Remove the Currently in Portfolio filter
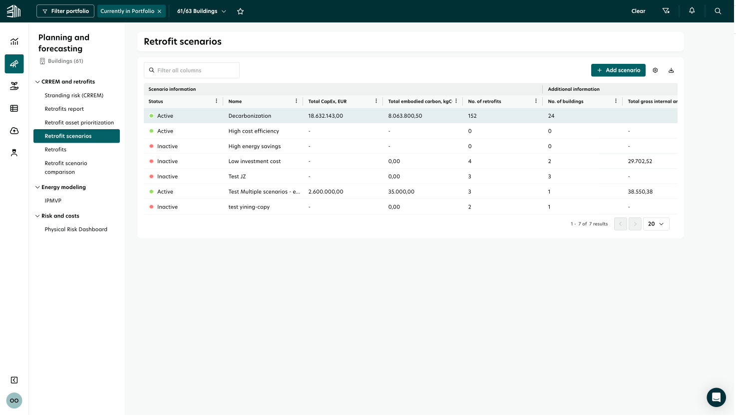Image resolution: width=736 pixels, height=416 pixels. [x=159, y=11]
